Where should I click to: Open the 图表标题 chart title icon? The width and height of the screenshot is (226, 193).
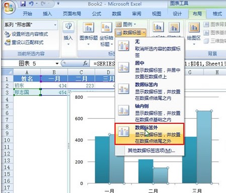click(88, 27)
